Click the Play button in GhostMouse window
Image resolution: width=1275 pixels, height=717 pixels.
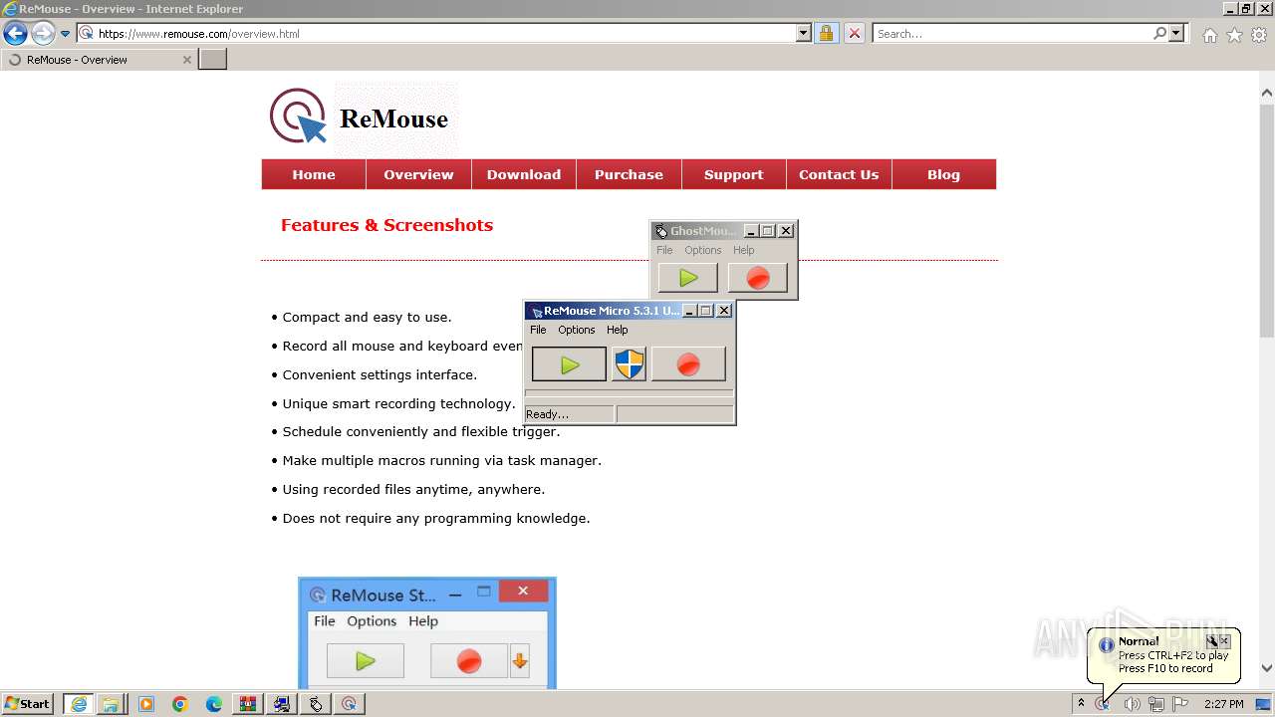(688, 278)
